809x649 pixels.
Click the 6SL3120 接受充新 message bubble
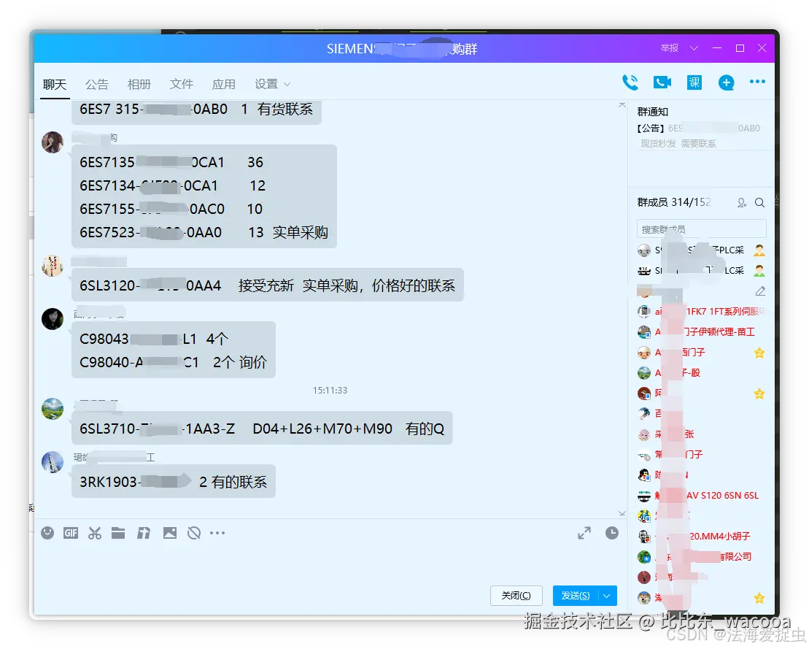click(x=267, y=285)
